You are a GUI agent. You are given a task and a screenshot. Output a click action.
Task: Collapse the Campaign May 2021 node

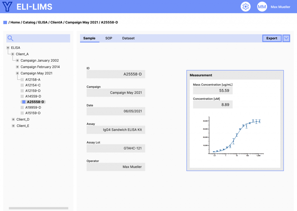[17, 73]
